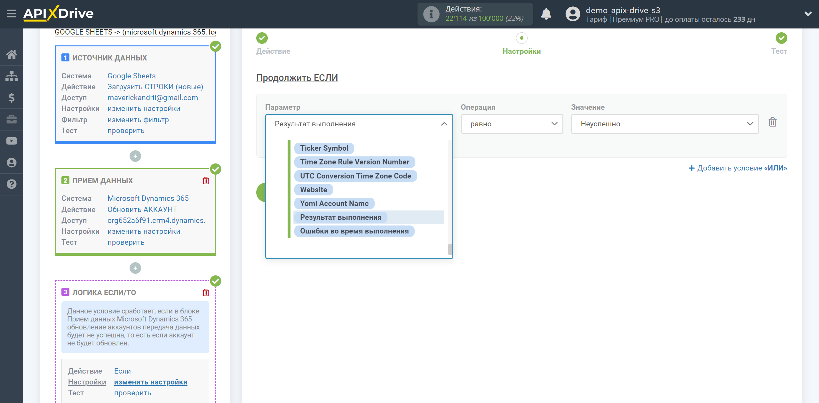This screenshot has height=403, width=819.
Task: Open the hamburger menu
Action: pos(12,14)
